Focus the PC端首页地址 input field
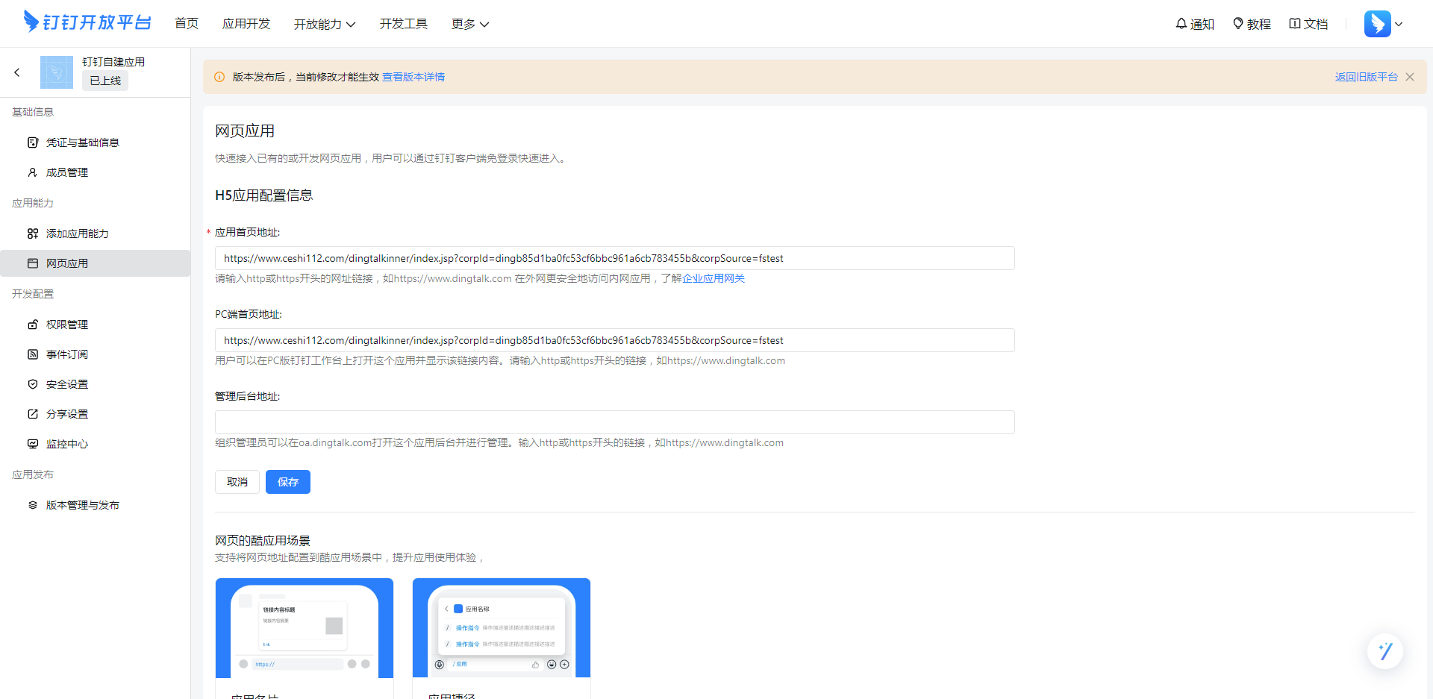This screenshot has width=1433, height=699. 615,340
